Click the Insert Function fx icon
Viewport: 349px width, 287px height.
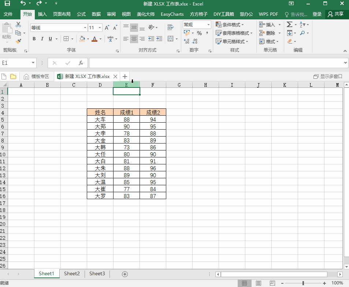click(81, 63)
